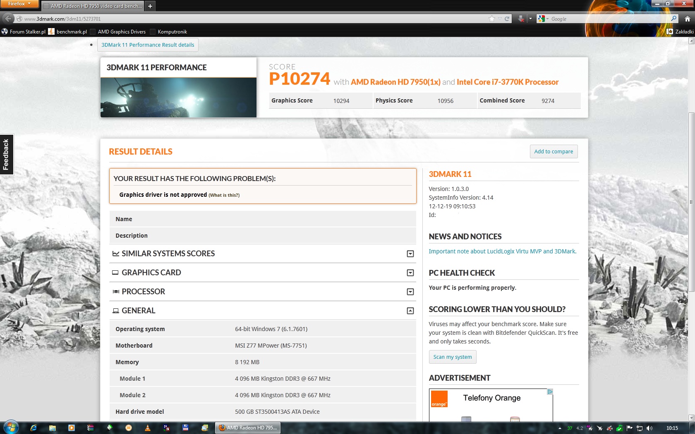Click the Action Center flag tray icon

(x=630, y=428)
